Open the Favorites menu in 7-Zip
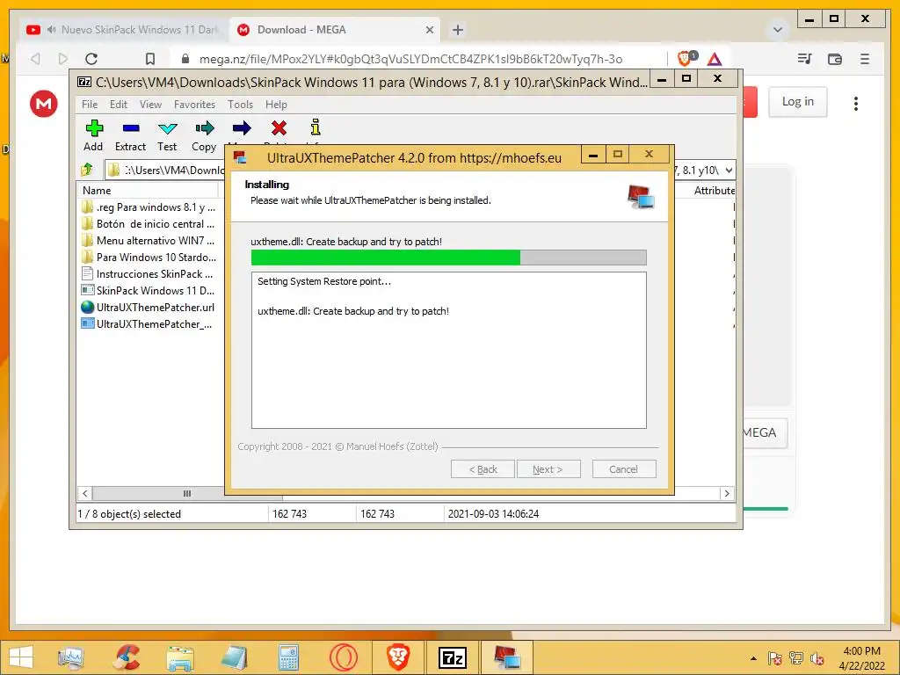 (x=194, y=105)
